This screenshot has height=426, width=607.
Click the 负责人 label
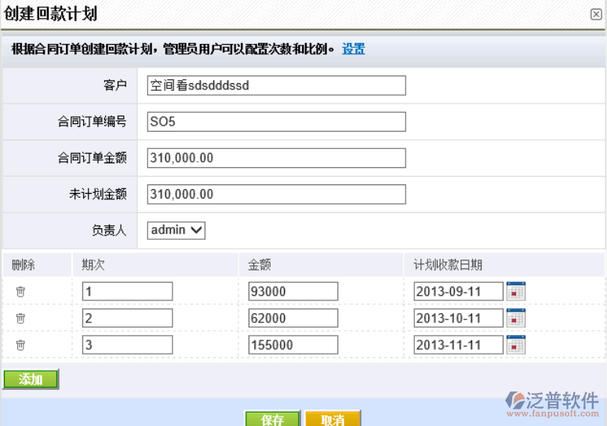click(x=109, y=231)
